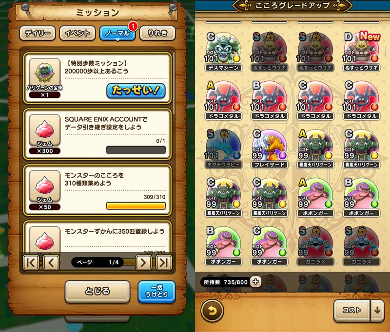This screenshot has width=390, height=332.
Task: Claim reward with the たっせい! button
Action: click(136, 91)
